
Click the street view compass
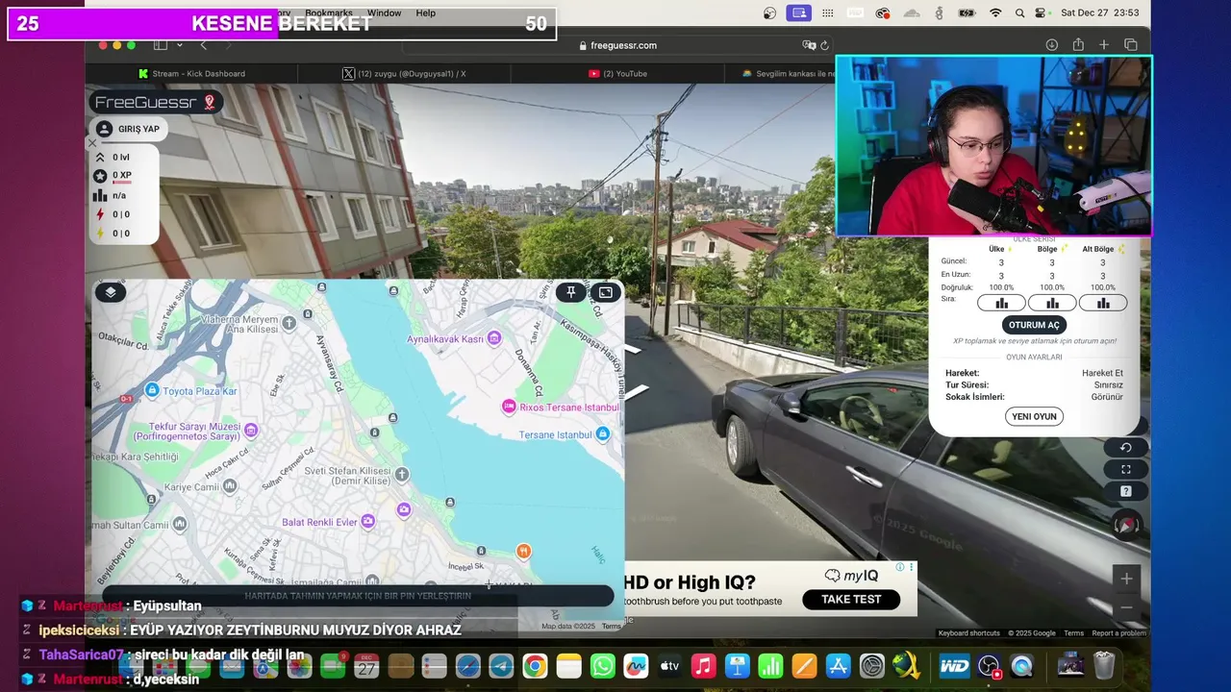[x=1126, y=524]
